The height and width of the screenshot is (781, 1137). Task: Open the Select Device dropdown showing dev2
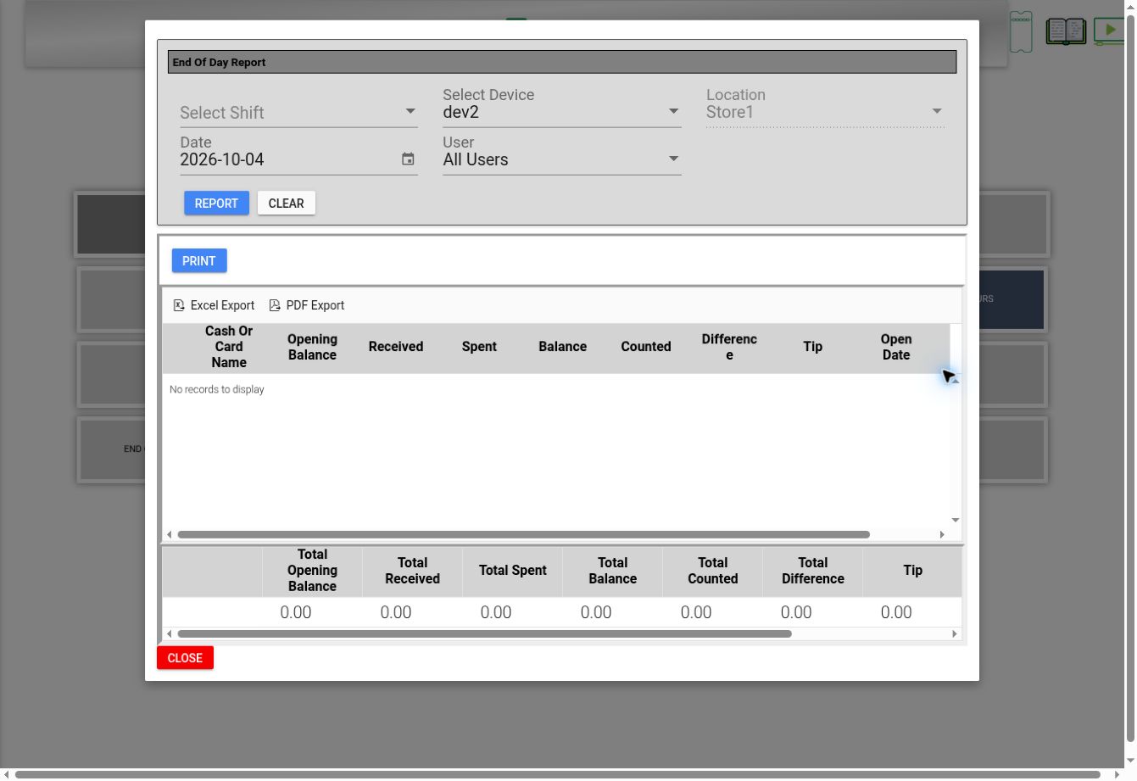click(x=562, y=112)
